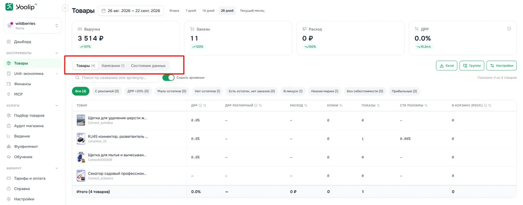This screenshot has width=523, height=205.
Task: Sort table by Показы column
Action: (378, 105)
